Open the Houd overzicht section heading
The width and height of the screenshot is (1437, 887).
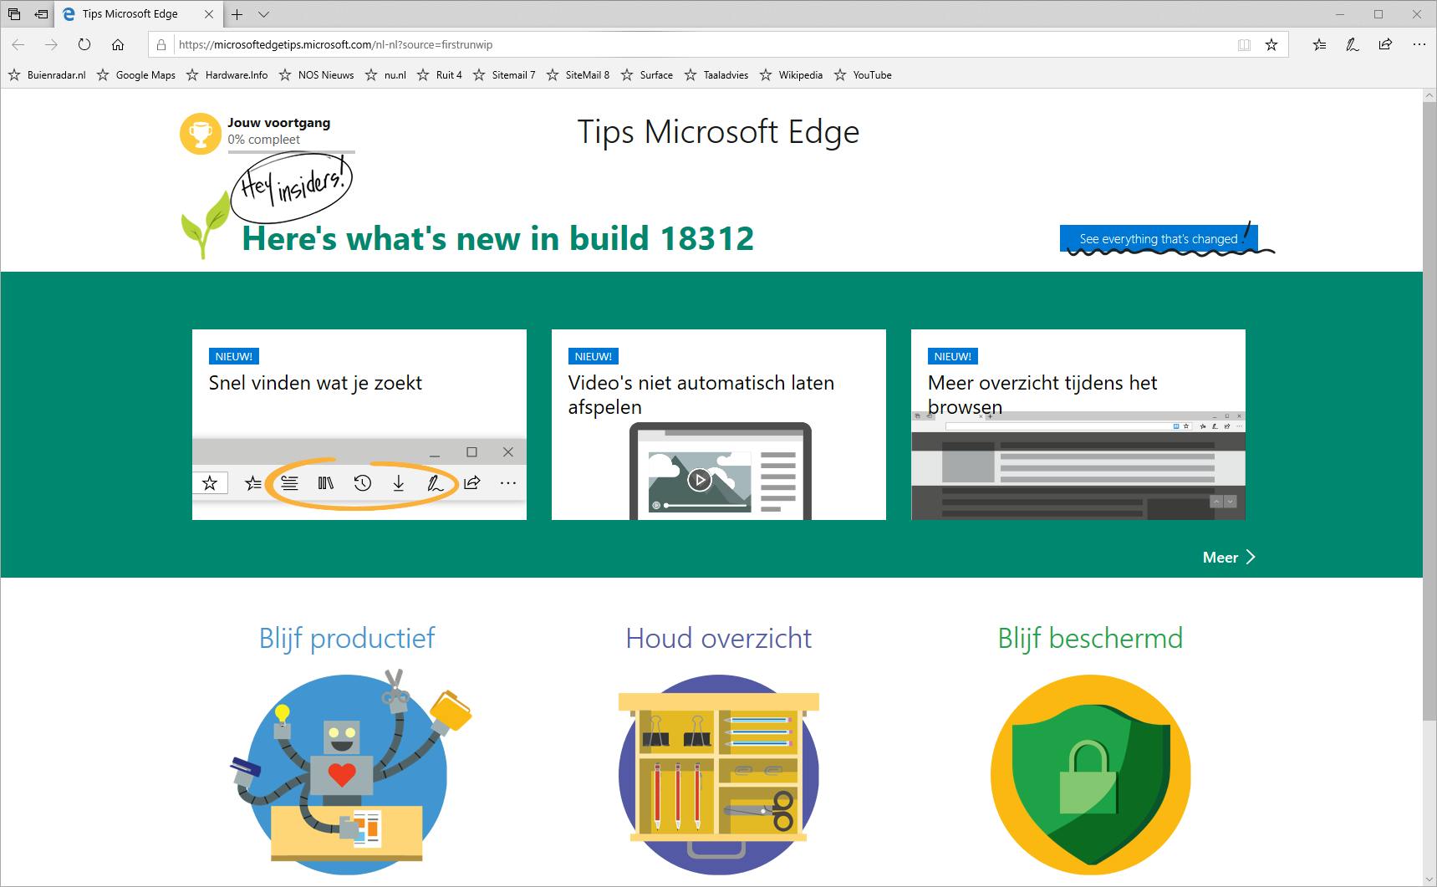(x=719, y=639)
